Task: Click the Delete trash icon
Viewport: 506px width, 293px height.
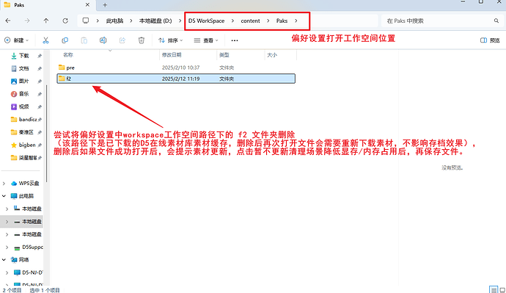Action: click(x=141, y=40)
